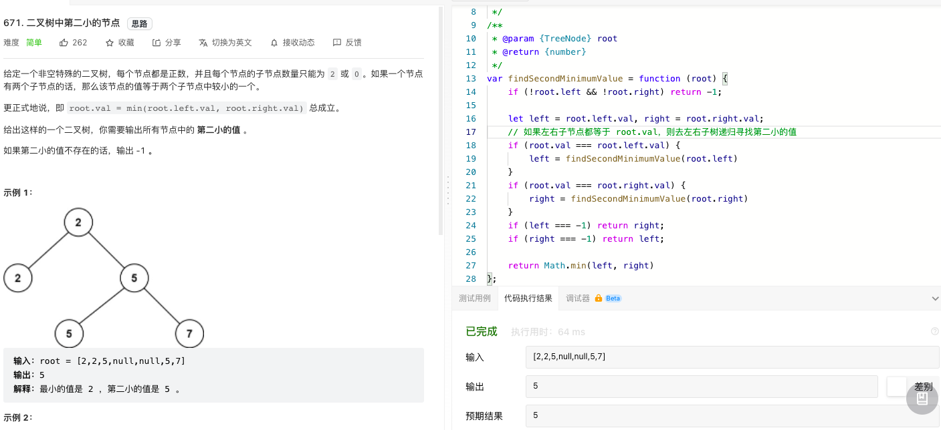Place cursor on the findSecondMinimumValue function declaration line
Image resolution: width=941 pixels, height=430 pixels.
tap(607, 78)
